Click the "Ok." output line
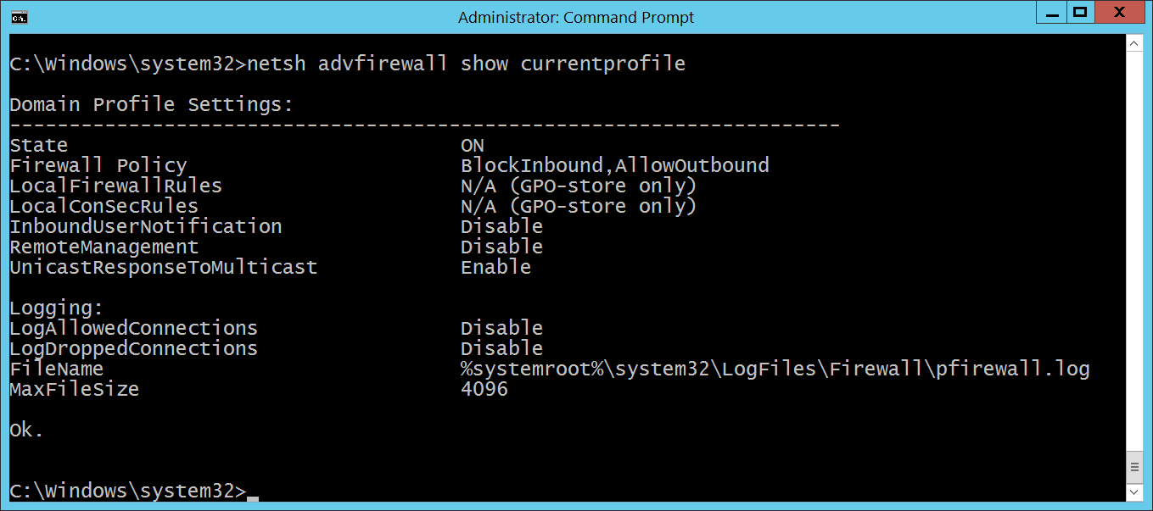Screen dimensions: 1153x511 point(26,430)
